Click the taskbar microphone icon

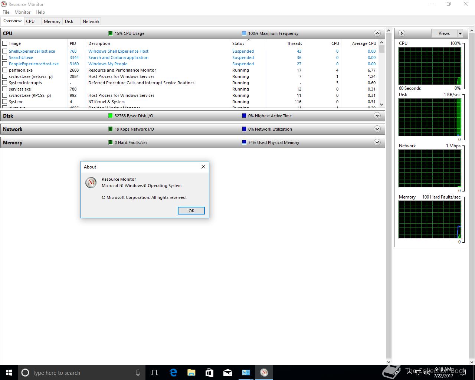(138, 373)
